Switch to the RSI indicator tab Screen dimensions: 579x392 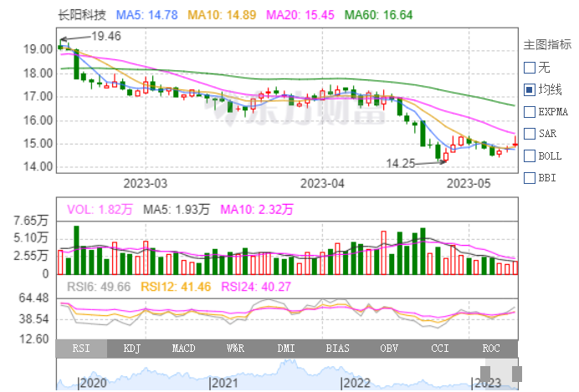(82, 349)
